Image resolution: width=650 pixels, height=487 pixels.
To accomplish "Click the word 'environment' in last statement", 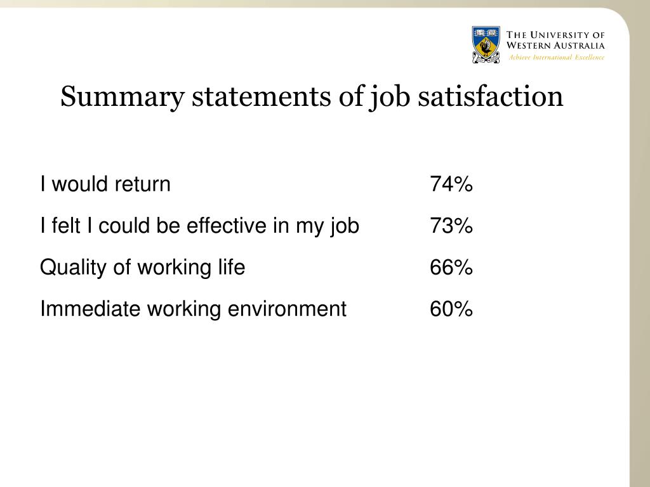I will (287, 309).
